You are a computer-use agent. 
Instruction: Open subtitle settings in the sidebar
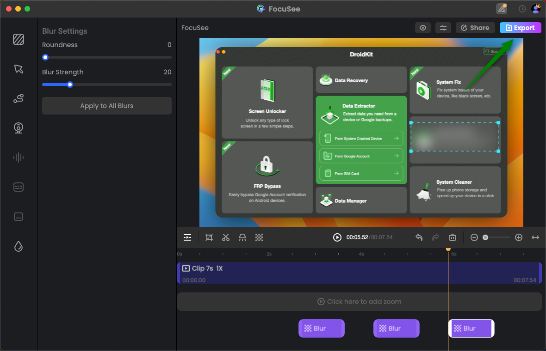click(19, 217)
